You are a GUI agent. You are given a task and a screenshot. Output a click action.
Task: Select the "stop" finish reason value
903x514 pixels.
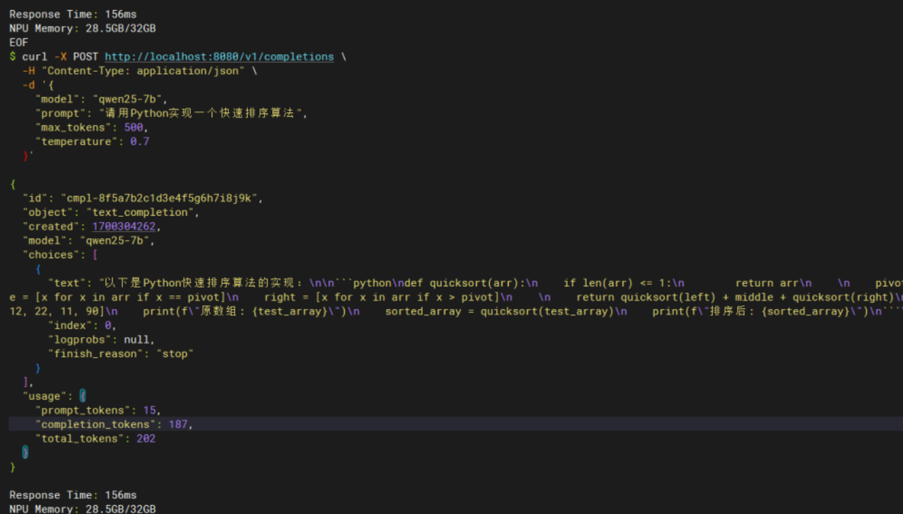coord(175,354)
